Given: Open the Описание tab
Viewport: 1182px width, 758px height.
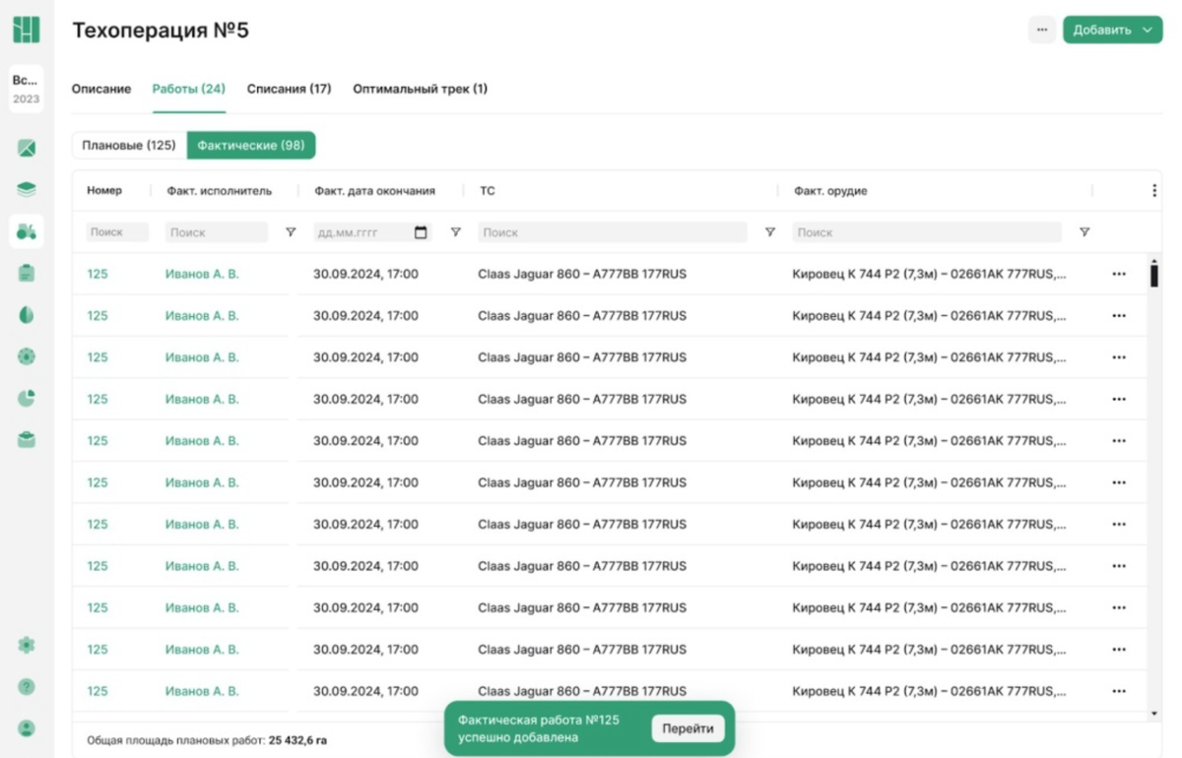Looking at the screenshot, I should pyautogui.click(x=101, y=89).
